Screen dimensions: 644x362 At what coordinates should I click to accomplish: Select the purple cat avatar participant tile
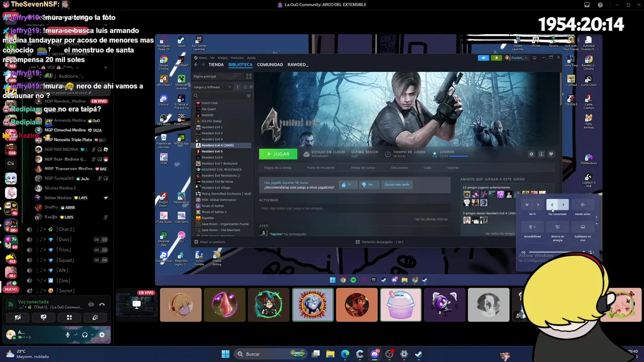point(445,305)
